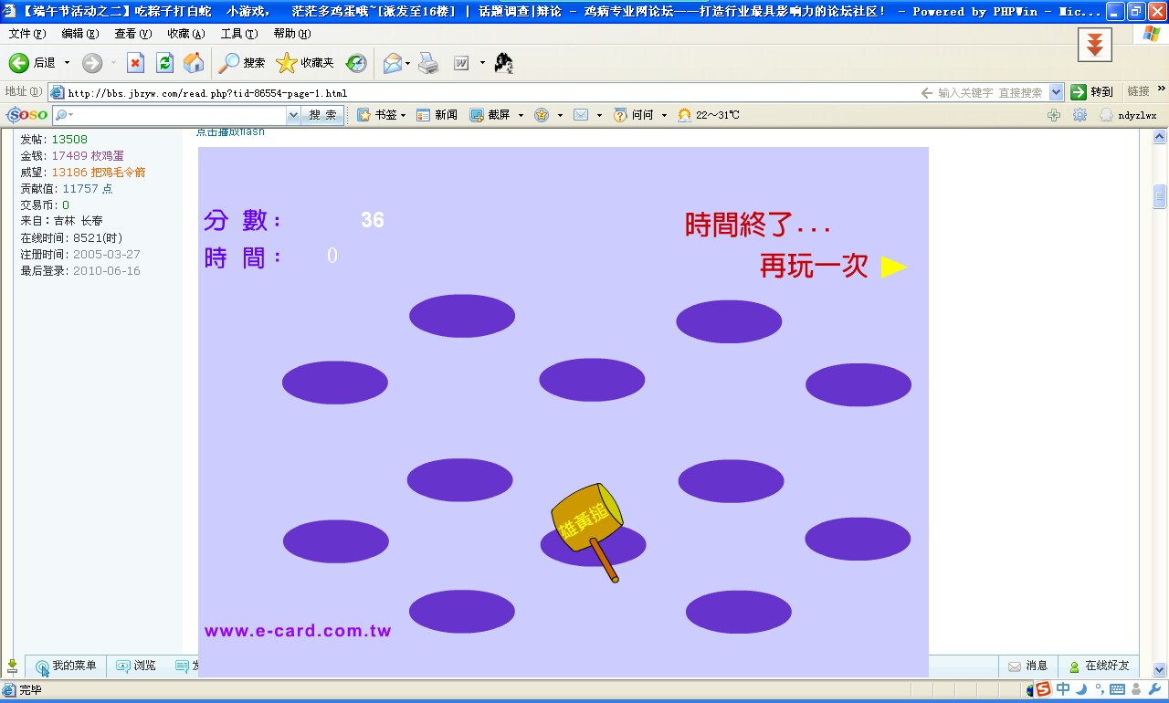This screenshot has width=1169, height=703.
Task: Click the scrollbar down arrow
Action: click(x=1160, y=669)
